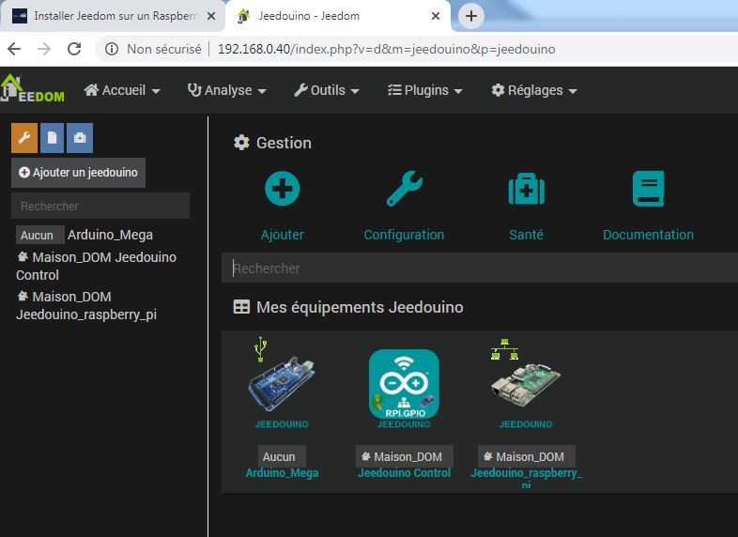Click the address bar URL
Image resolution: width=738 pixels, height=537 pixels.
[387, 49]
